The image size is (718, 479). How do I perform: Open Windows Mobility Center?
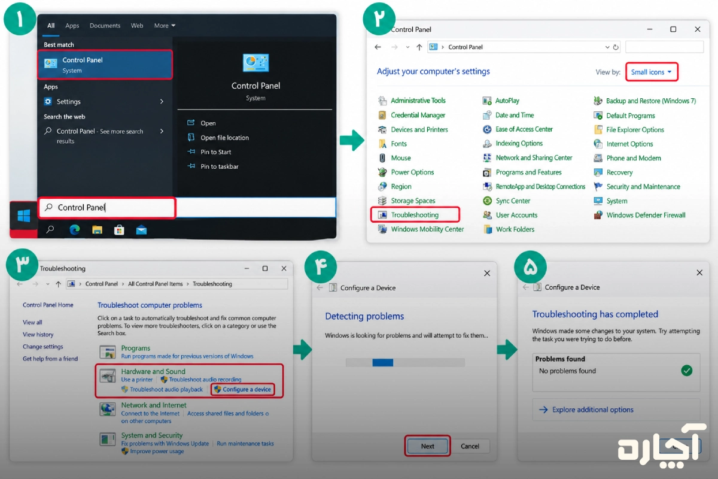click(x=427, y=229)
